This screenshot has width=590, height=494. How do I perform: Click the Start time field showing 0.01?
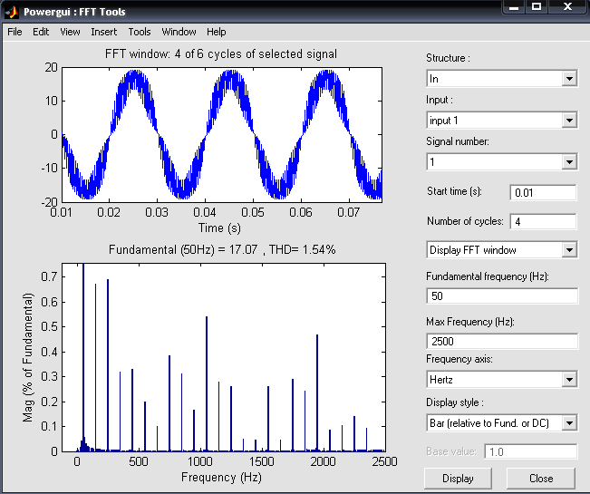tap(543, 193)
